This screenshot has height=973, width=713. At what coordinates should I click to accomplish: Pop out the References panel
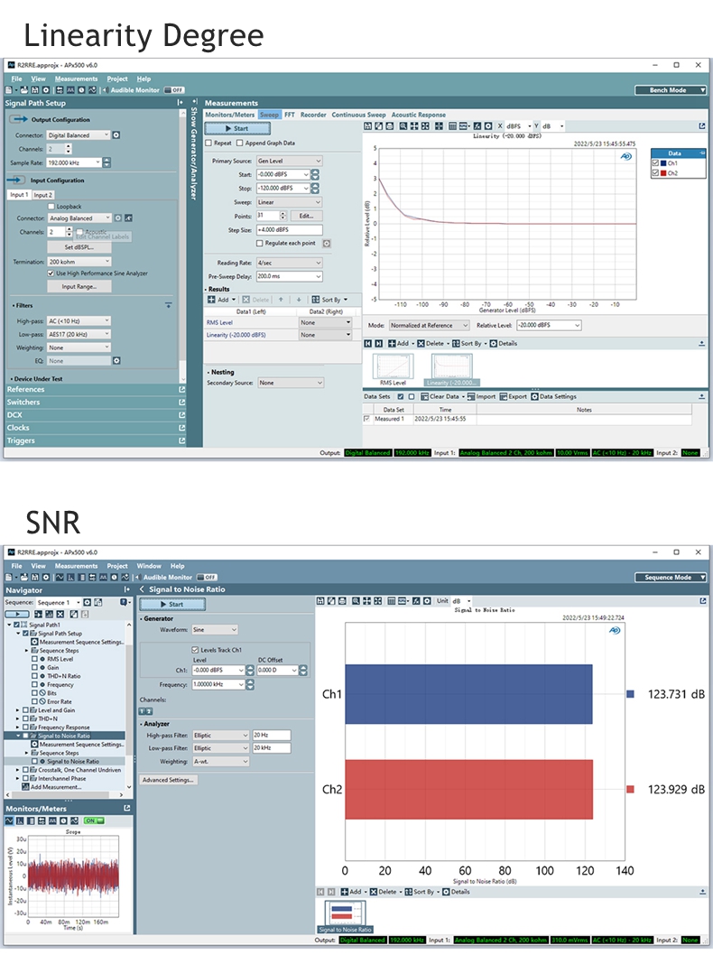pyautogui.click(x=181, y=390)
